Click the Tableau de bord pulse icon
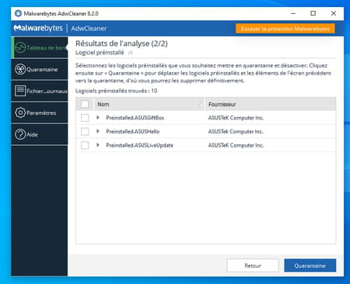The width and height of the screenshot is (350, 284). tap(20, 47)
